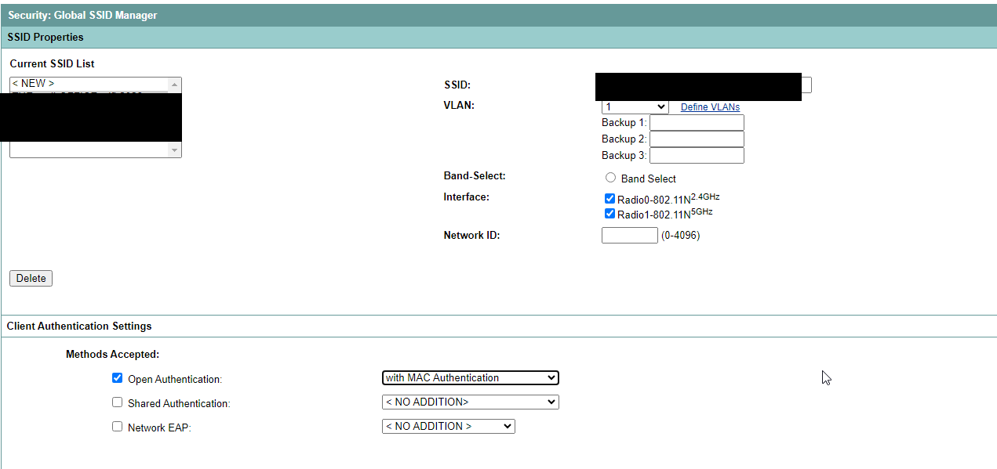Image resolution: width=997 pixels, height=469 pixels.
Task: Click the Backup 3 input field
Action: click(696, 155)
